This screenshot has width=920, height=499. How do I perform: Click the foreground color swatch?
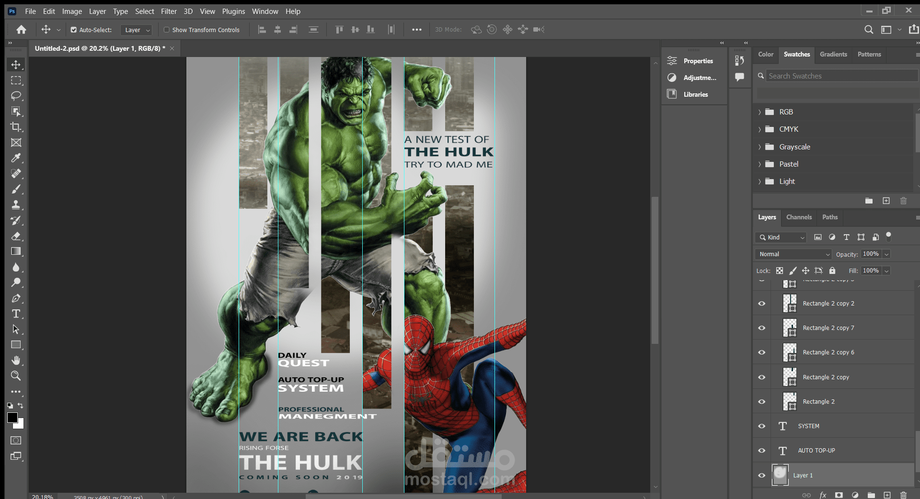(12, 417)
